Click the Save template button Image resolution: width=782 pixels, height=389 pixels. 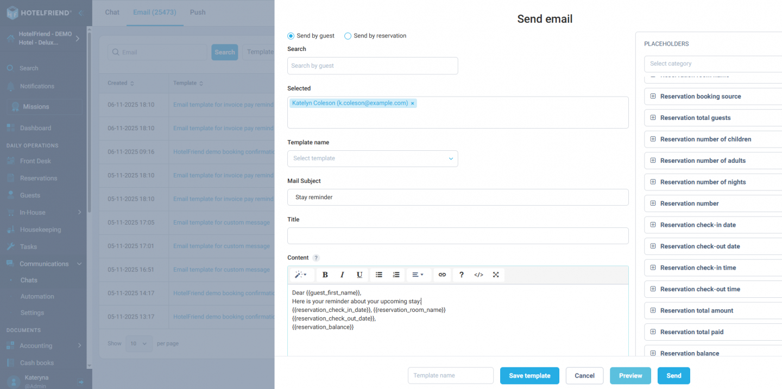coord(529,375)
